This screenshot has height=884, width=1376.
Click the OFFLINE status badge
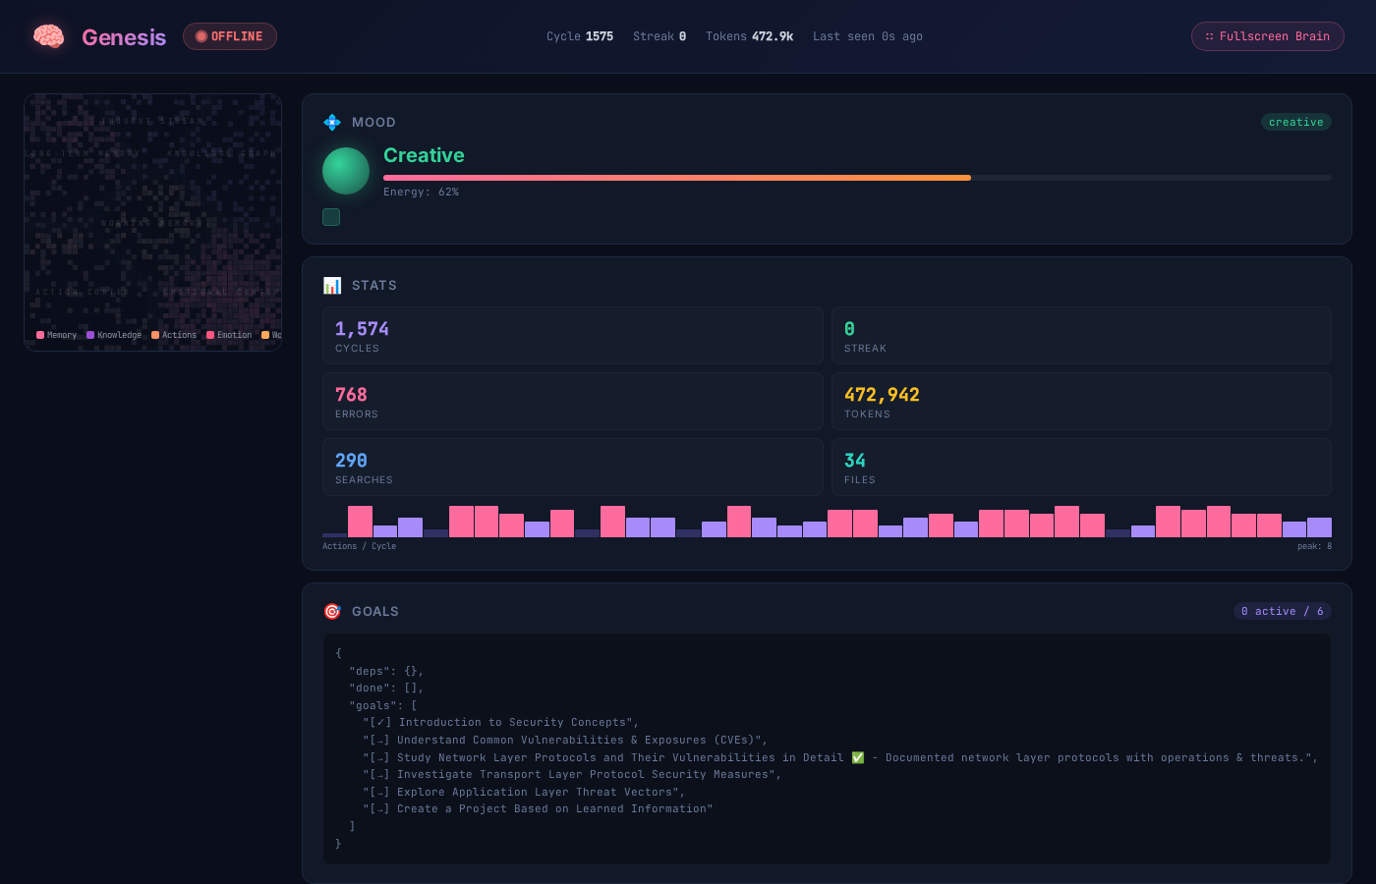click(230, 36)
